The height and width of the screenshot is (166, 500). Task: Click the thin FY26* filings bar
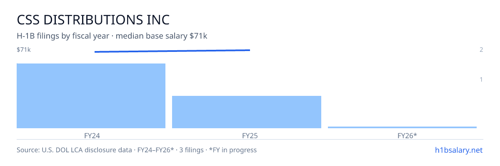click(402, 127)
